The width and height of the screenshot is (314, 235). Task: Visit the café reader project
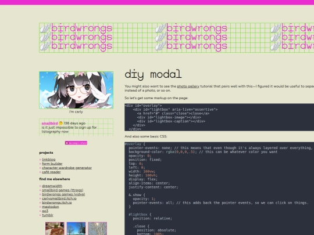51,172
